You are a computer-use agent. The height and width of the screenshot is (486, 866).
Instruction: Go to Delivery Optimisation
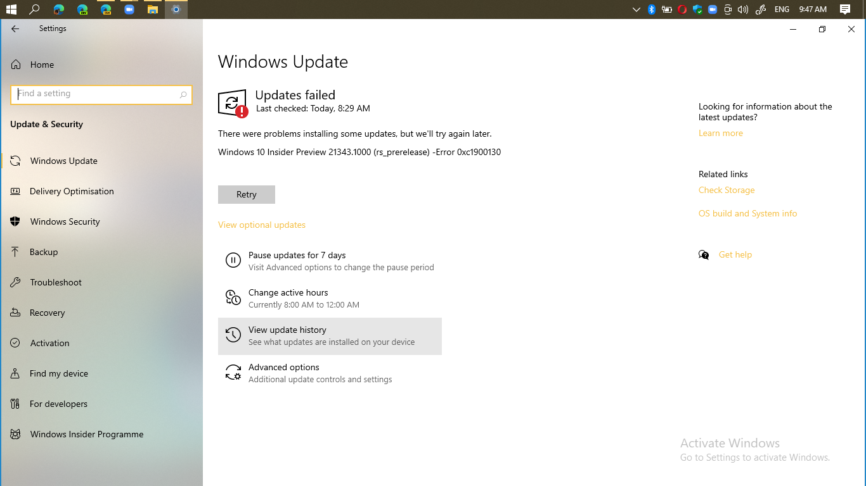(101, 191)
